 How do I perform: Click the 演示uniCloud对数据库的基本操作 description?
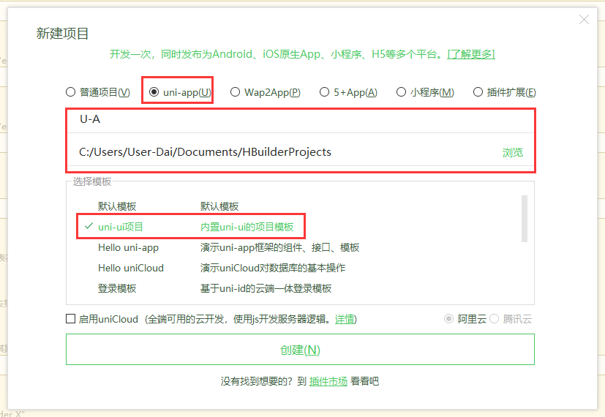click(273, 268)
